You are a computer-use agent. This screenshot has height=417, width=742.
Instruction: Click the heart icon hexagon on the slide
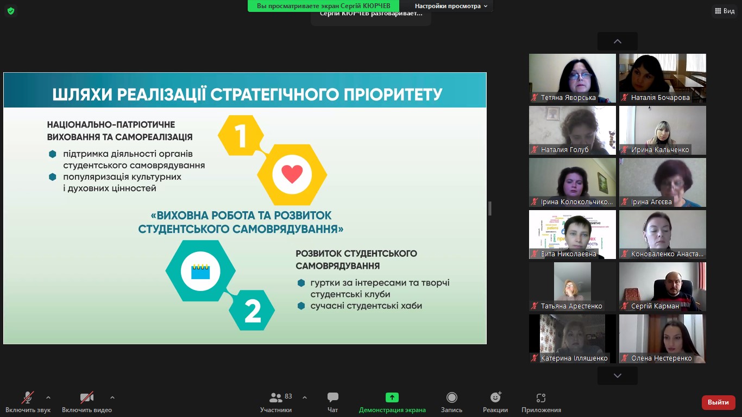tap(292, 174)
